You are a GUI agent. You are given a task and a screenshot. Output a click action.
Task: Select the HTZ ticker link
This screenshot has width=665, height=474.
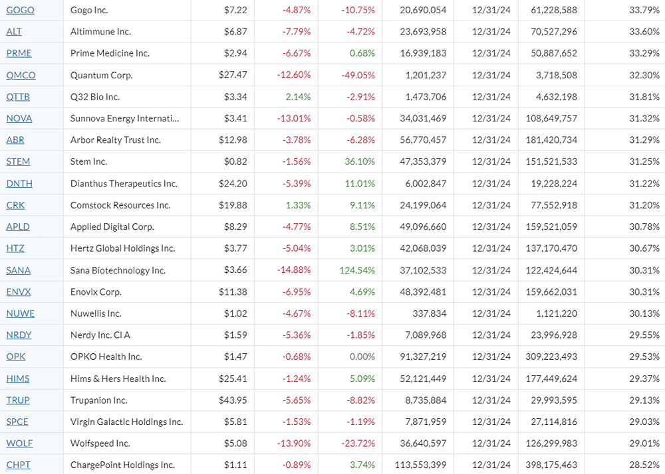15,248
